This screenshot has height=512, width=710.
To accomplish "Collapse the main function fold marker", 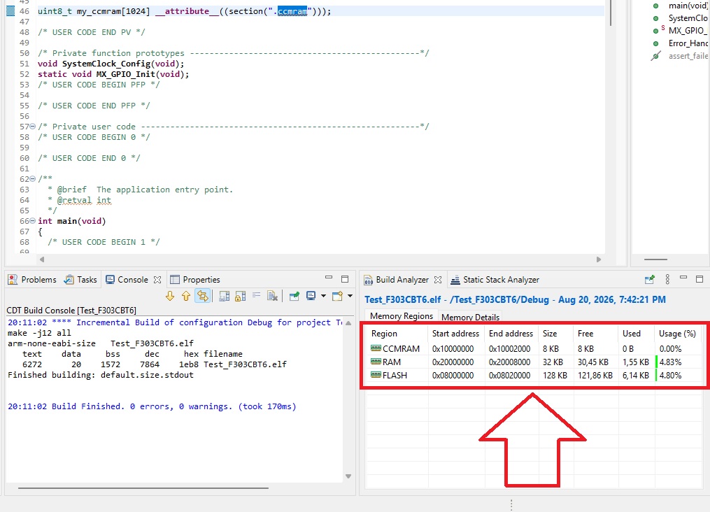I will click(32, 221).
